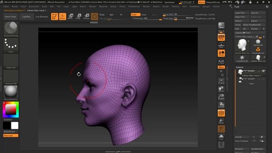
Task: Click the right shelf Rotate view button
Action: tap(221, 105)
